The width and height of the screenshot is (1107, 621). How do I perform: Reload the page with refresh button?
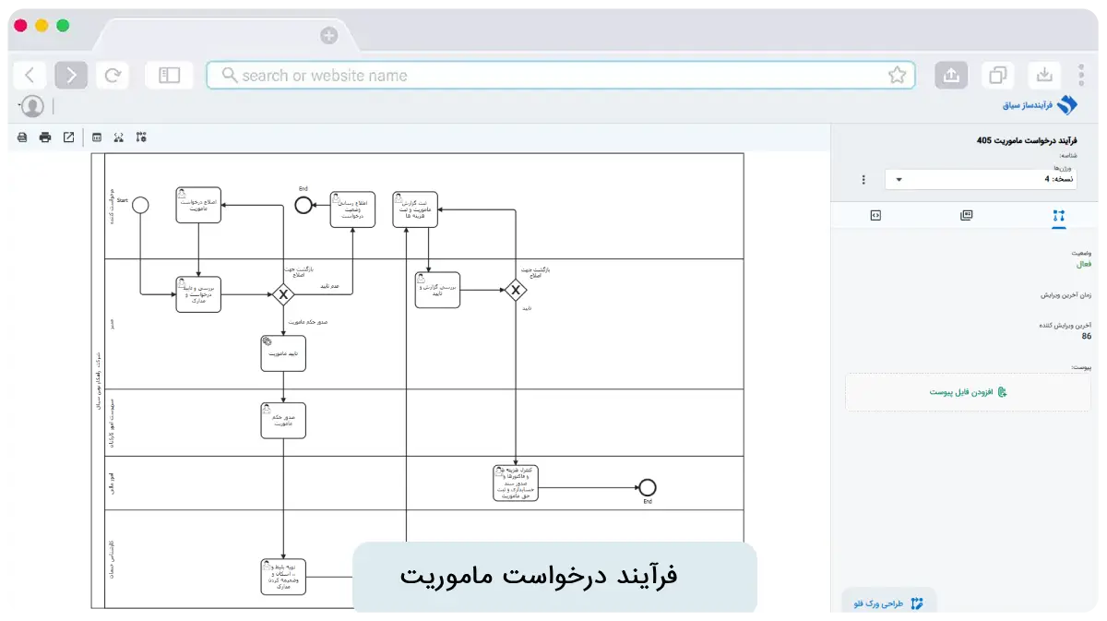(112, 76)
